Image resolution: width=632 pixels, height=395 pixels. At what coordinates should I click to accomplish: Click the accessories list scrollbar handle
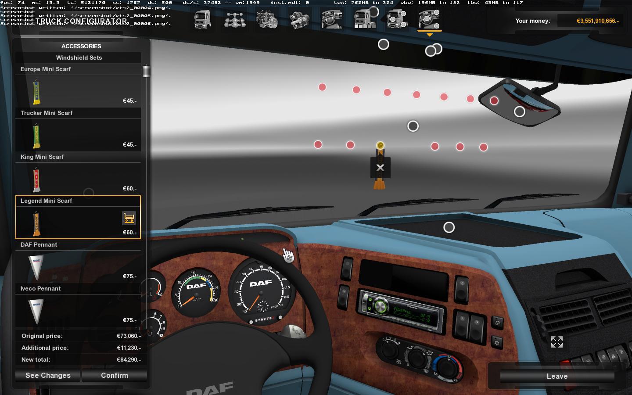point(146,72)
